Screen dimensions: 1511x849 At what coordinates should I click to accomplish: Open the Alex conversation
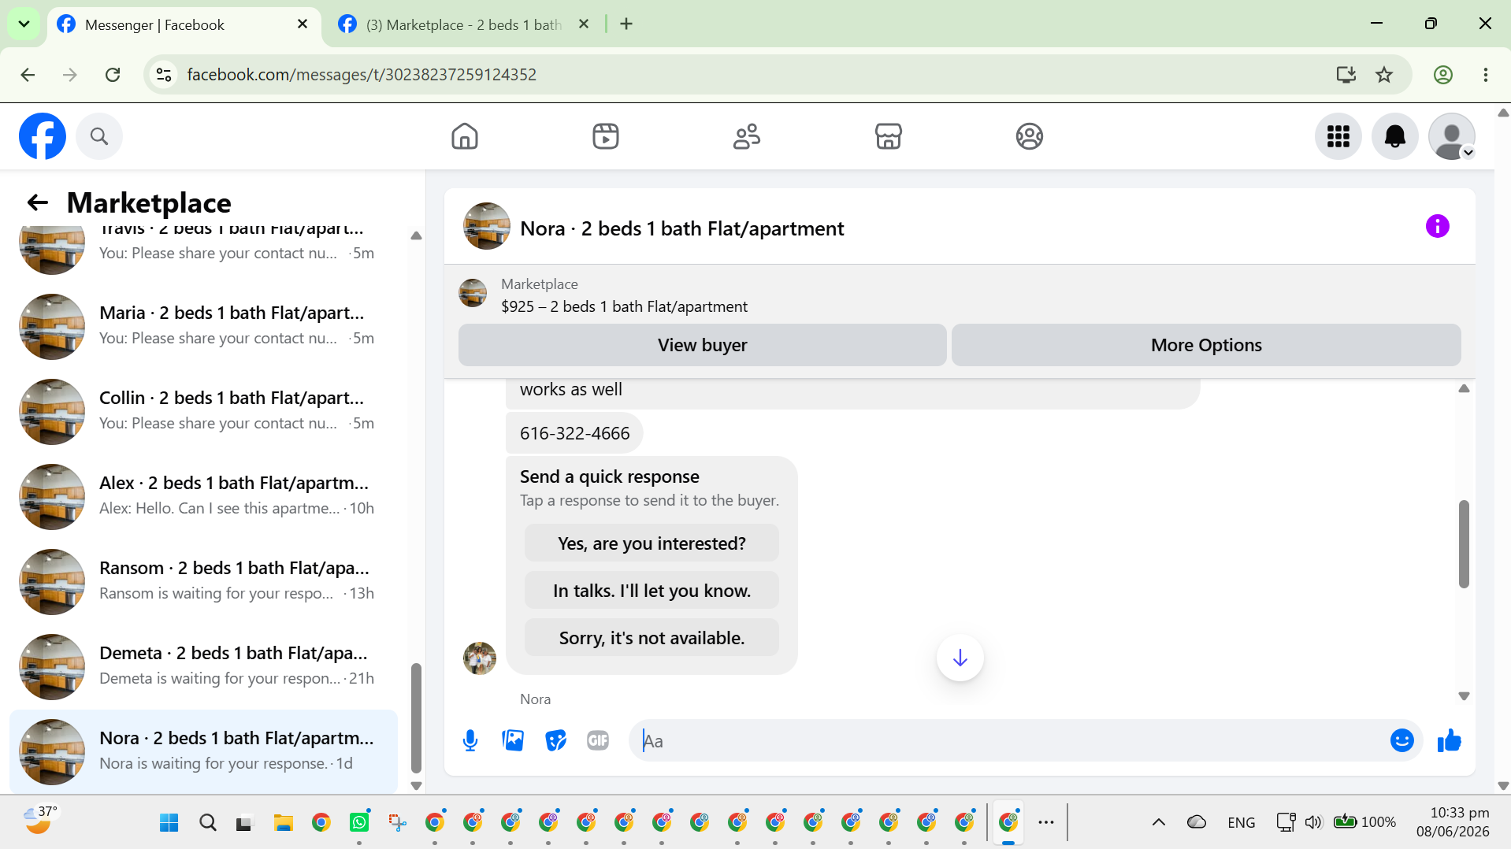[203, 496]
